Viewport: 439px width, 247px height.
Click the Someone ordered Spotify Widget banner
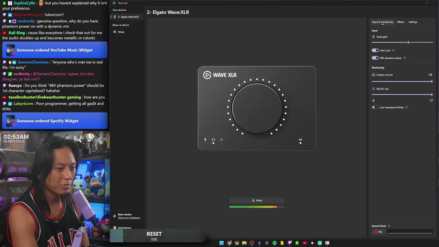tap(55, 121)
